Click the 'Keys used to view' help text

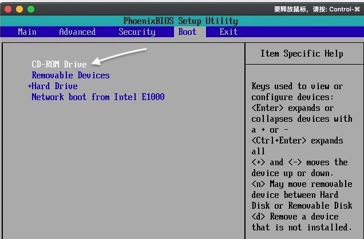[x=297, y=86]
